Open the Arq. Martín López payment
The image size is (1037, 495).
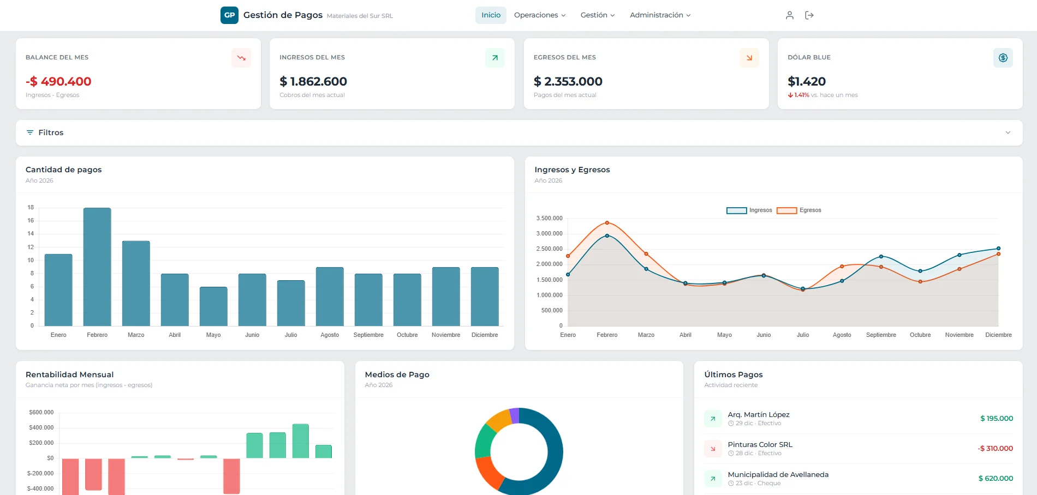click(x=758, y=415)
